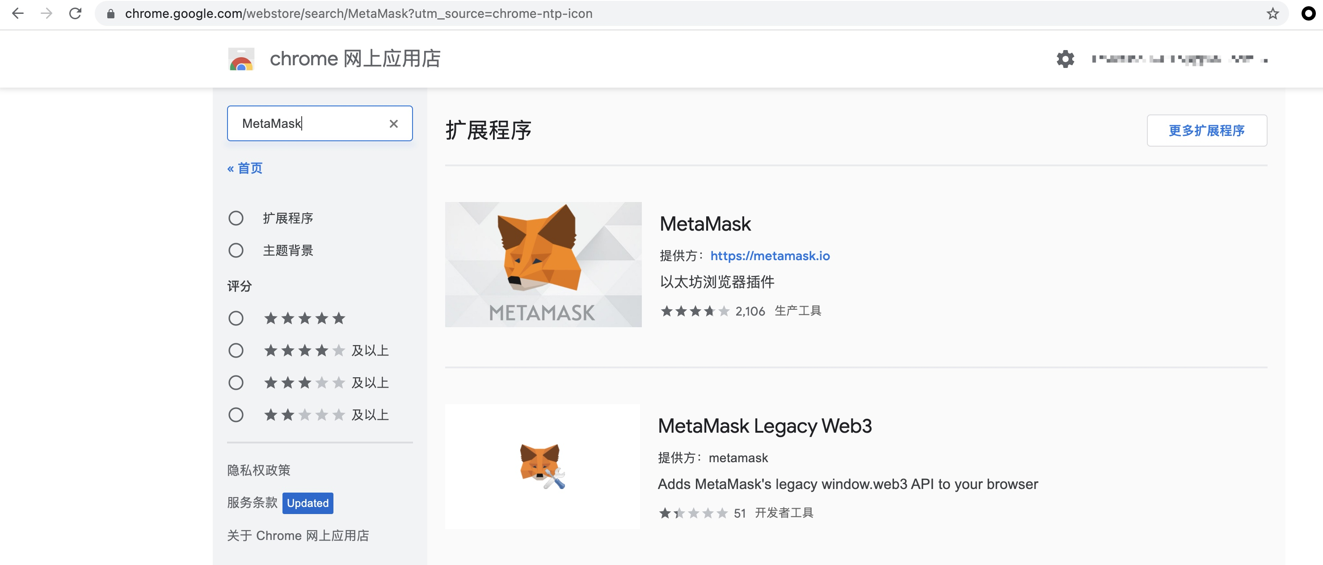Viewport: 1323px width, 565px height.
Task: Click inside the MetaMask search field
Action: tap(308, 124)
